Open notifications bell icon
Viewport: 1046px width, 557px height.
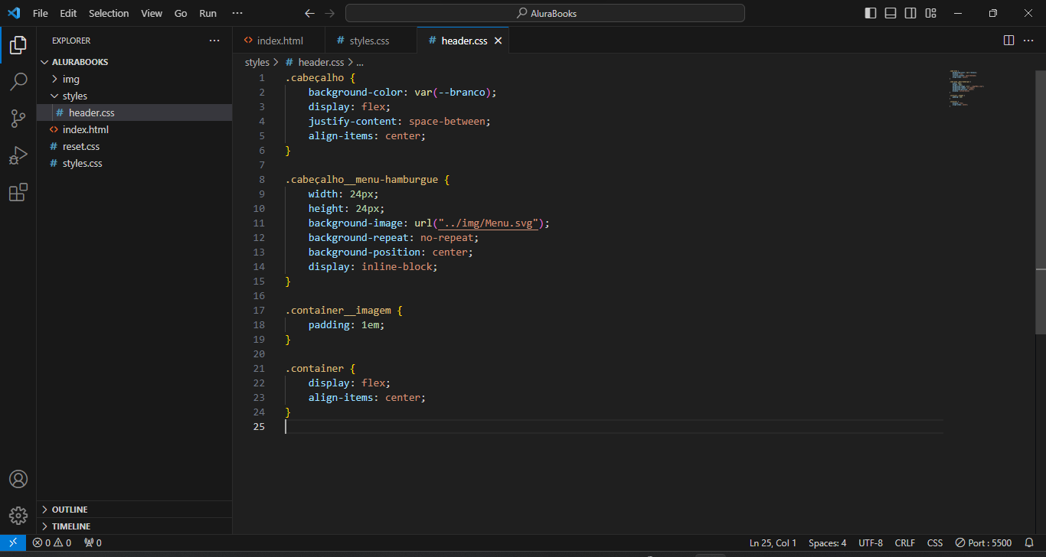(1029, 542)
